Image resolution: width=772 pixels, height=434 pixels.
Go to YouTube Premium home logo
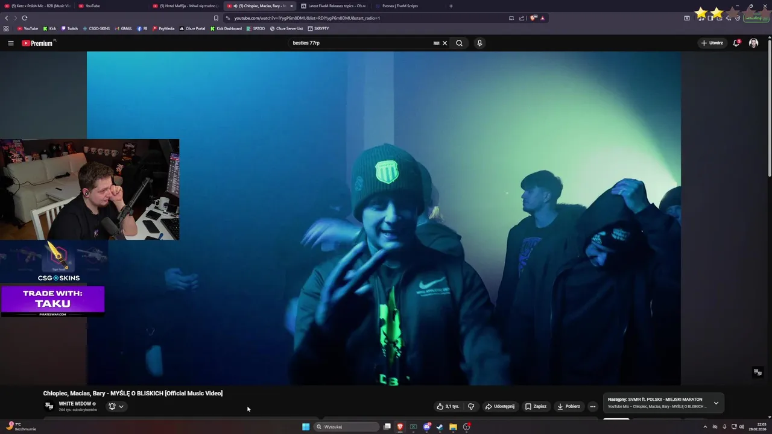click(37, 43)
